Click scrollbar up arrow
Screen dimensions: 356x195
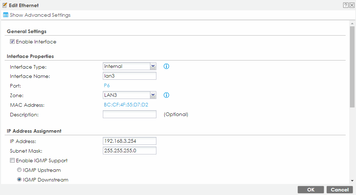tap(352, 24)
